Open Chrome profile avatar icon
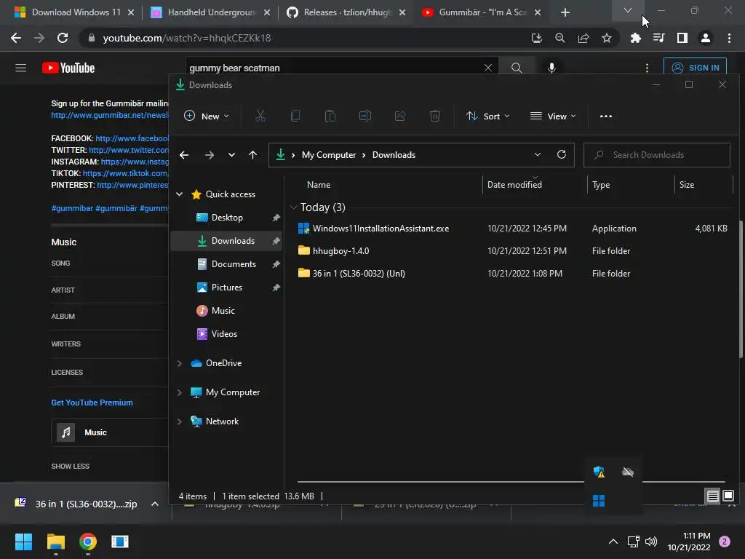745x559 pixels. [x=706, y=38]
